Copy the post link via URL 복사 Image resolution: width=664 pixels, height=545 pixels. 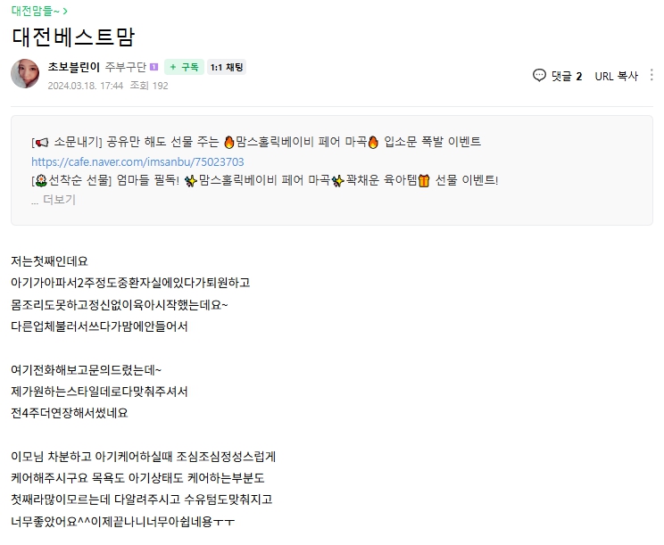pos(616,76)
